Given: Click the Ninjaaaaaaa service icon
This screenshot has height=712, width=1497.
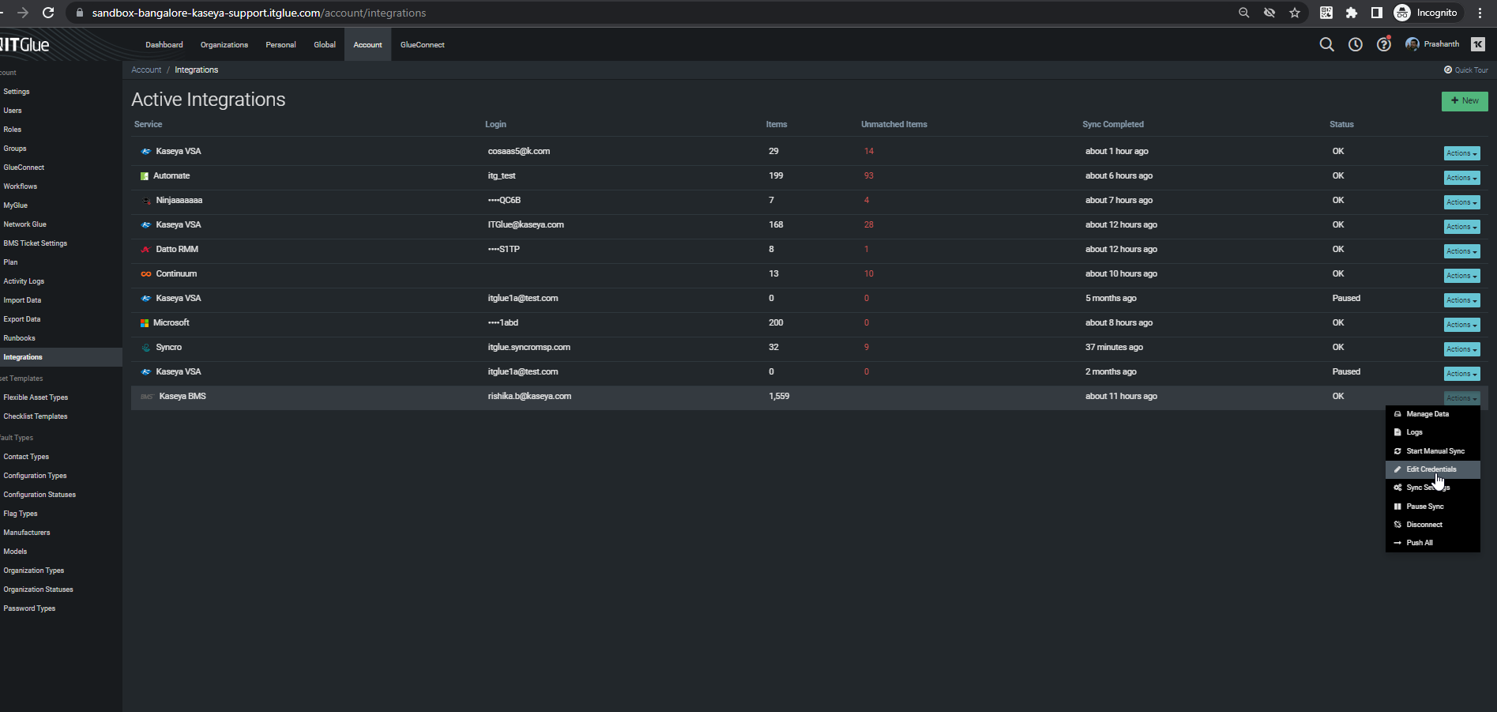Looking at the screenshot, I should 146,201.
